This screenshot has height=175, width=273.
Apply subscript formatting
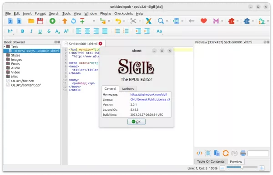pos(57,31)
